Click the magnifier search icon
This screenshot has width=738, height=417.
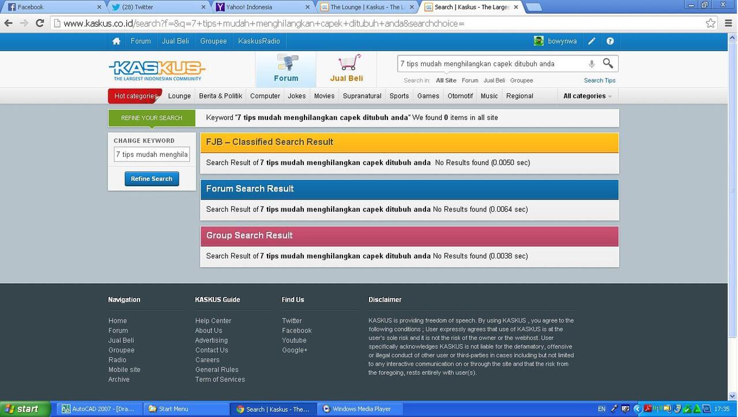(608, 63)
